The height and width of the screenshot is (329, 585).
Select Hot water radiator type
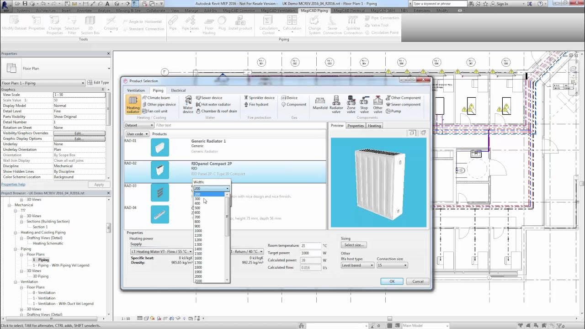click(x=213, y=105)
